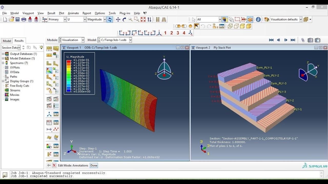Select the Rotate View tool
The image size is (328, 184).
coord(124,19)
